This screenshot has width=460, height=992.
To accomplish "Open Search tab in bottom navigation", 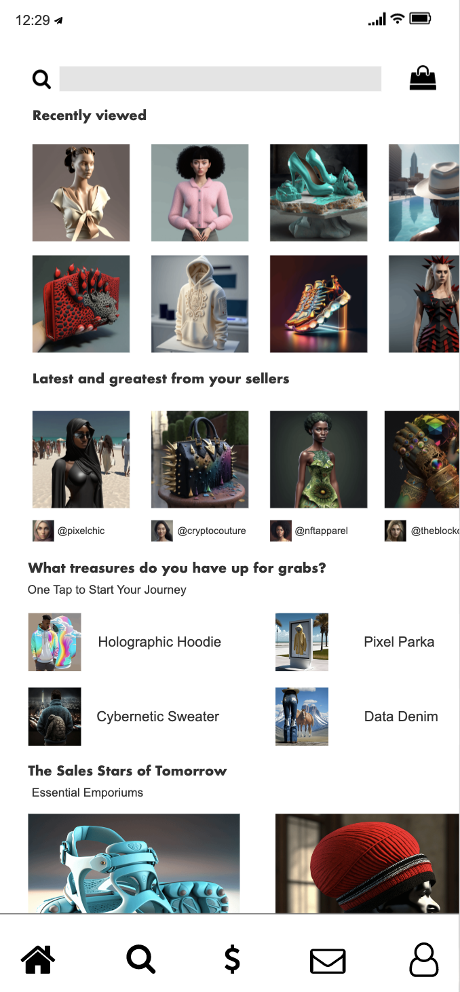I will pyautogui.click(x=141, y=959).
